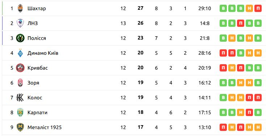Click Динамо Київ's first red П badge
Image resolution: width=266 pixels, height=136 pixels.
click(223, 53)
